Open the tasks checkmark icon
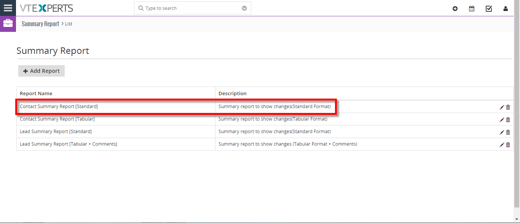The width and height of the screenshot is (520, 223). [x=489, y=8]
